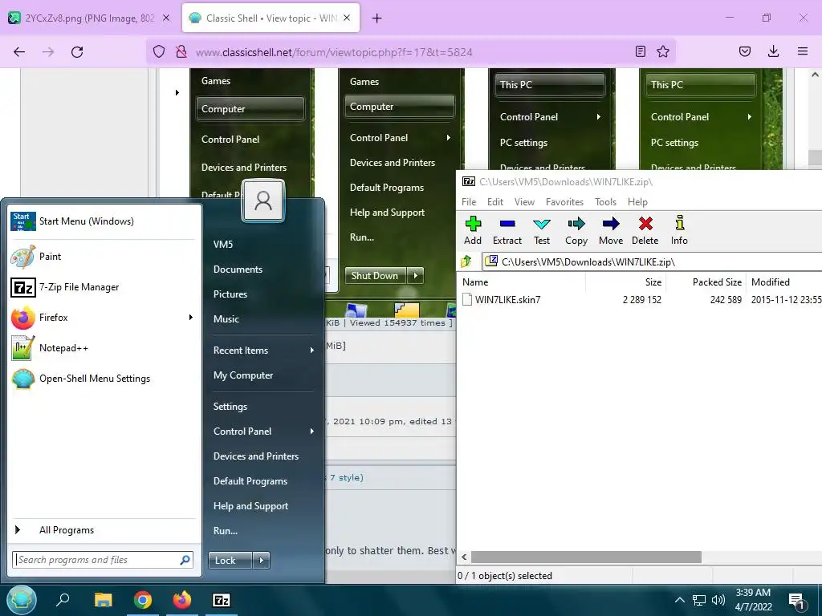822x616 pixels.
Task: Click the Info icon in 7-Zip toolbar
Action: pos(679,223)
